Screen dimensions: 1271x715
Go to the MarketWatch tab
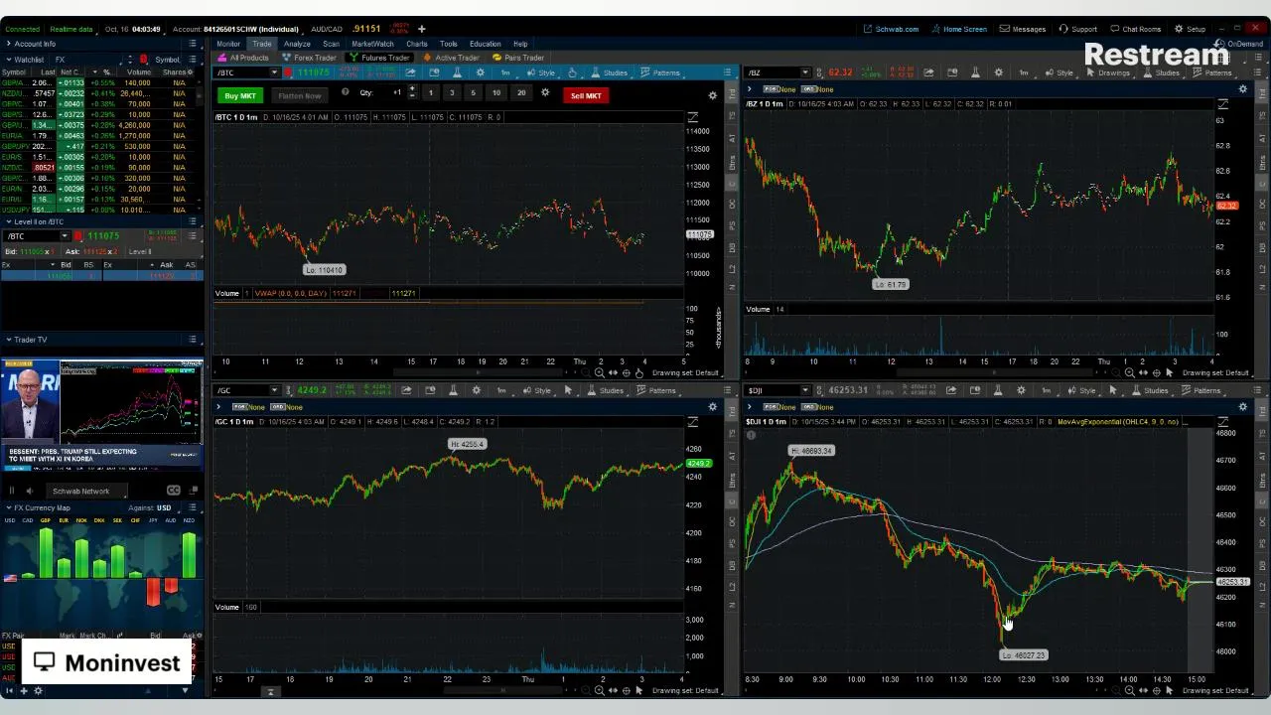click(372, 44)
